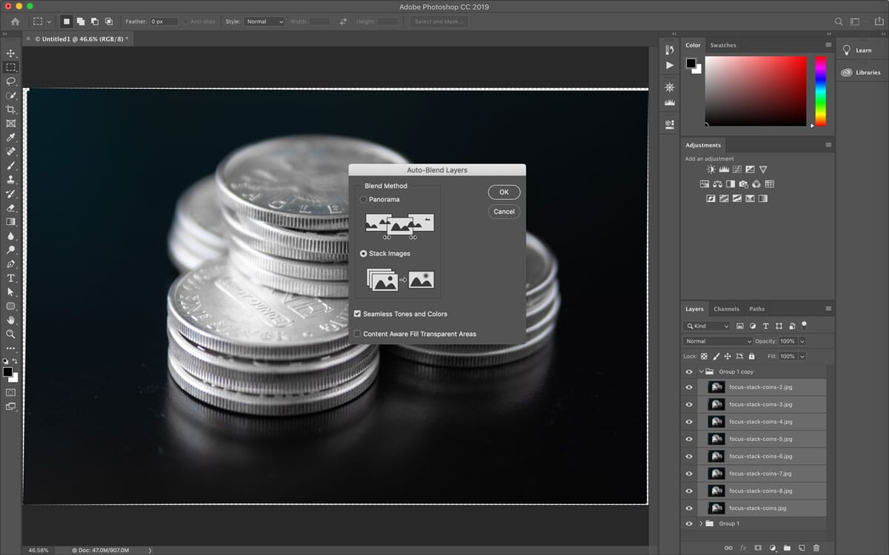Open the Libraries panel
The width and height of the screenshot is (889, 555).
(862, 73)
